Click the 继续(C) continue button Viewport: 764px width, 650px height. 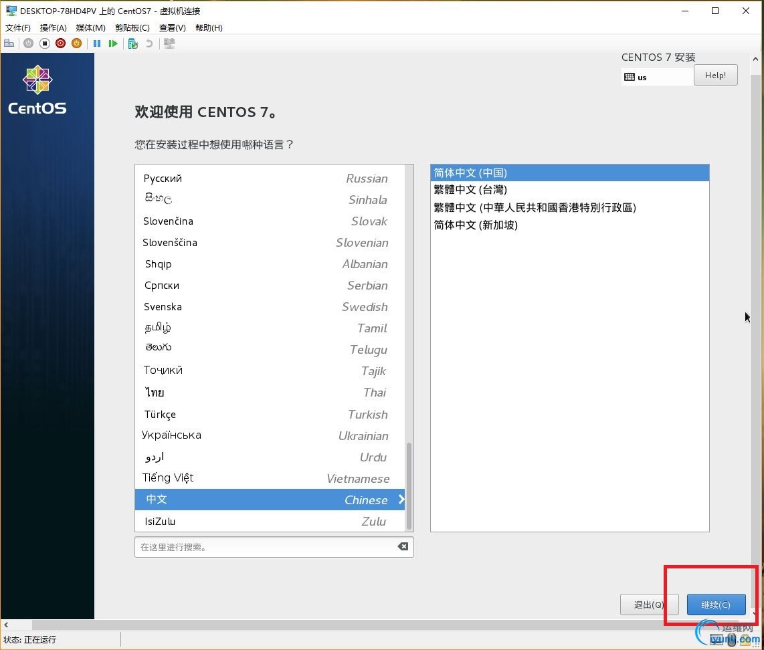tap(716, 605)
